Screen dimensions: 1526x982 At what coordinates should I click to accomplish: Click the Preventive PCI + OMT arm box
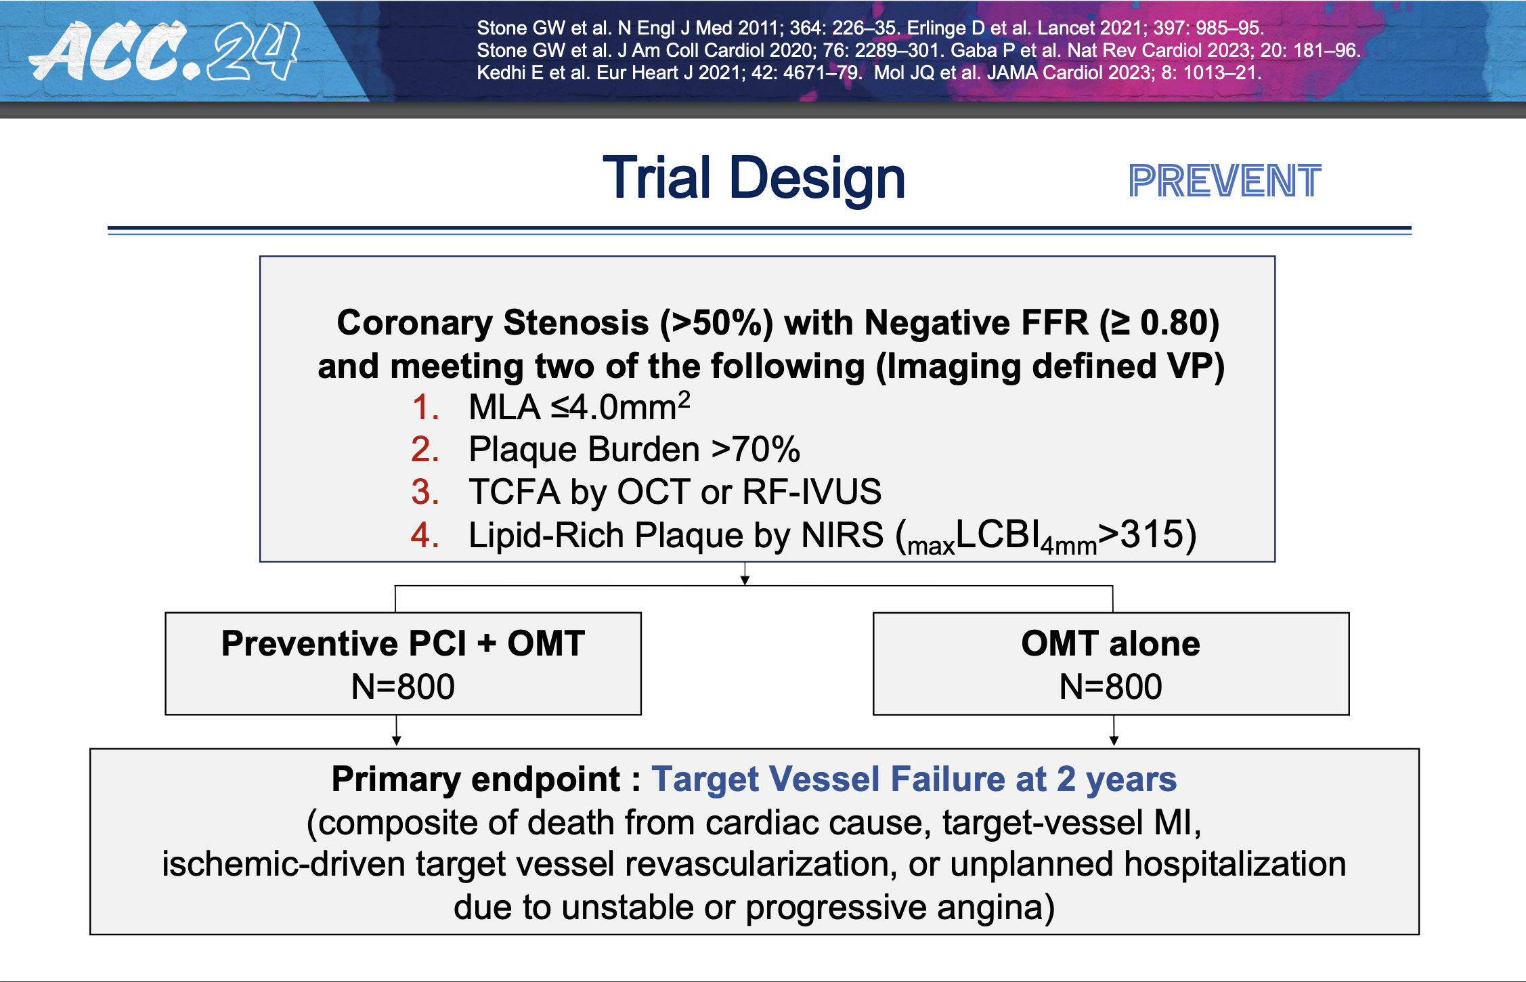tap(403, 664)
